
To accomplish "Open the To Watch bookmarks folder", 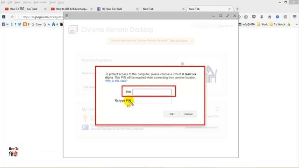I will [278, 24].
